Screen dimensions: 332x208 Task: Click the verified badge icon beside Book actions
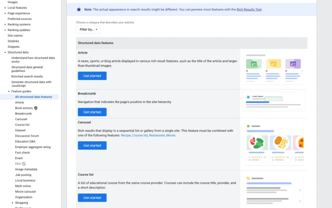(x=36, y=108)
